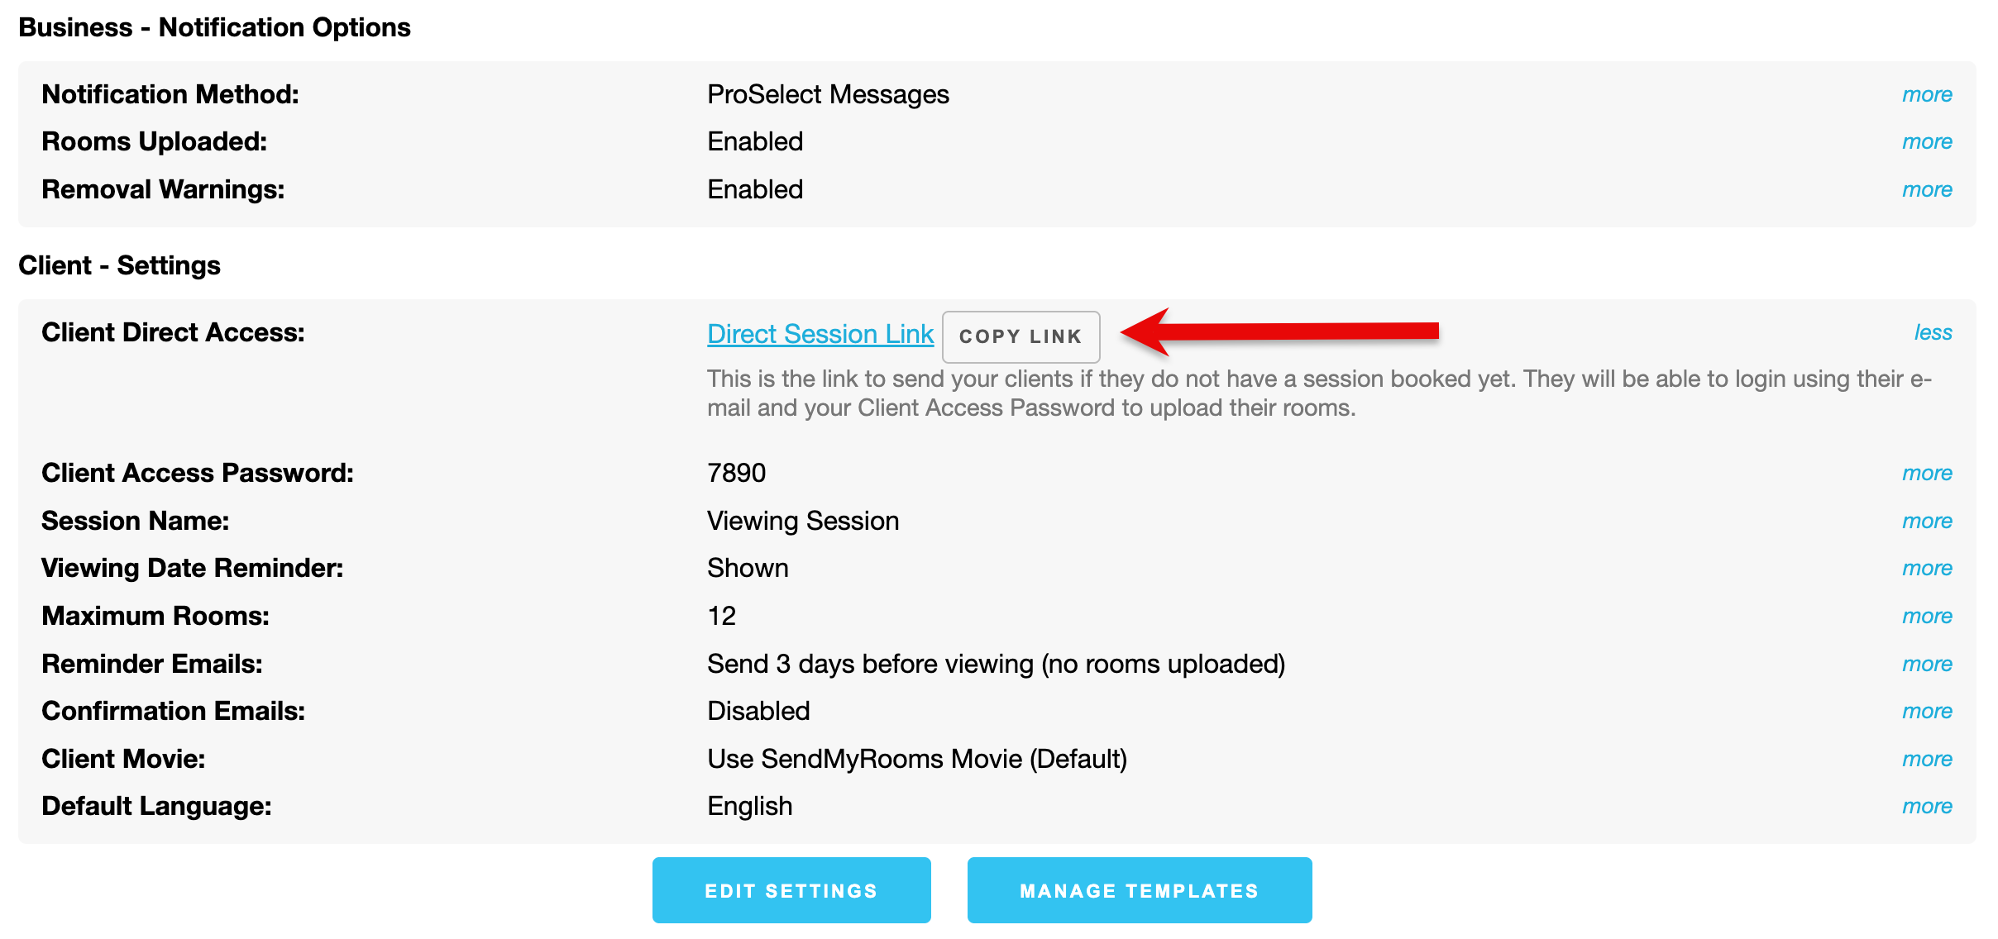Show more about Reminder Emails
The width and height of the screenshot is (1998, 939).
tap(1927, 664)
